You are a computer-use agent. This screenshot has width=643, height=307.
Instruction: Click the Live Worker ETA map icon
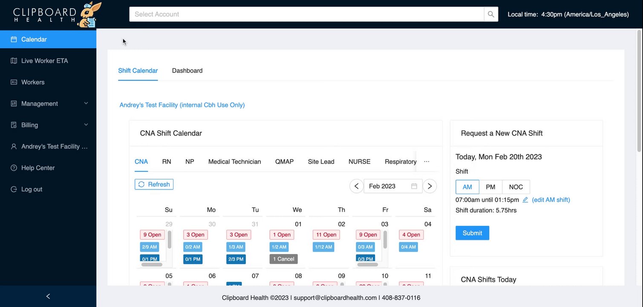click(14, 61)
